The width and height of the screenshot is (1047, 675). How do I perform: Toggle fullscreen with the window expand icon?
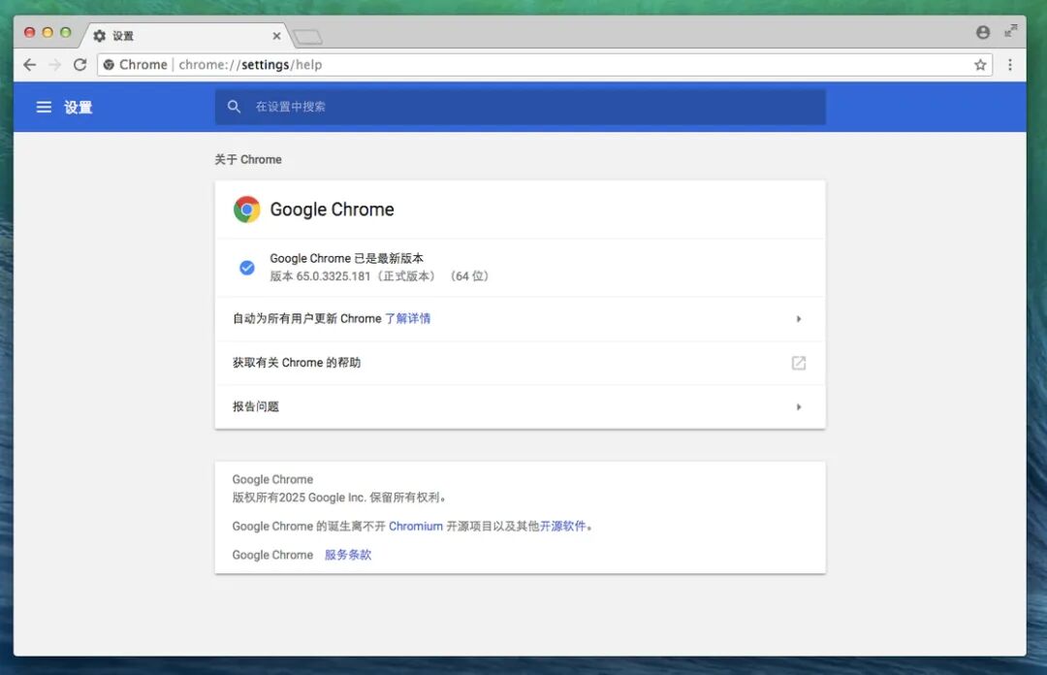[x=1010, y=31]
